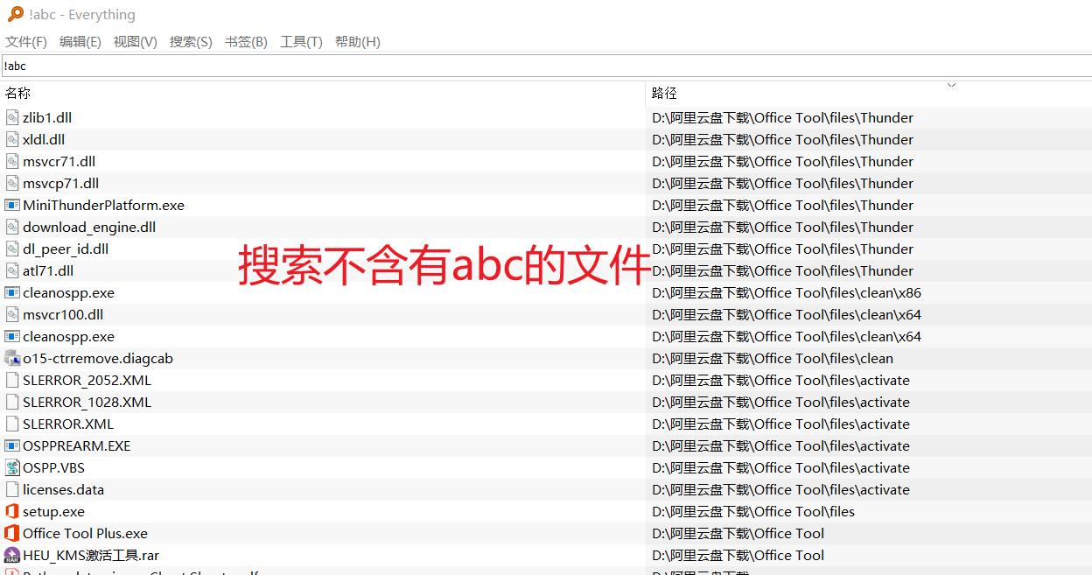Select file name OSPPREARM.EXE

(x=77, y=445)
